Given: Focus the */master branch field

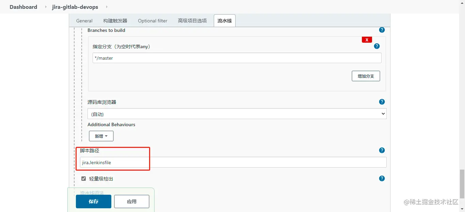Looking at the screenshot, I should [x=237, y=58].
